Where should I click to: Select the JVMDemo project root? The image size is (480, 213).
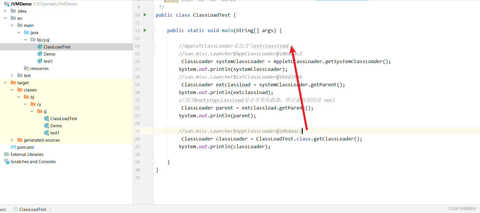21,4
